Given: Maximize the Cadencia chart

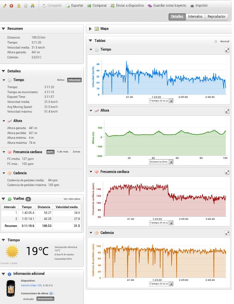Looking at the screenshot, I should [227, 233].
